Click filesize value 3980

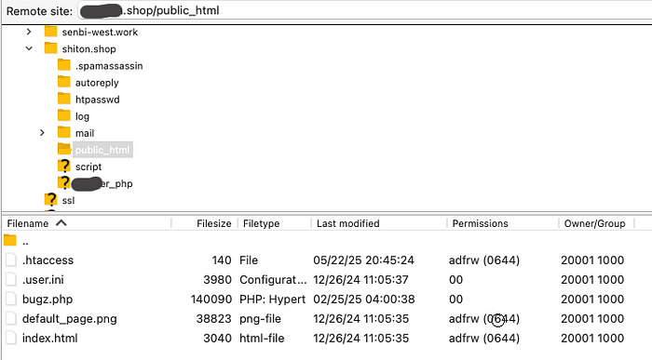click(x=217, y=280)
